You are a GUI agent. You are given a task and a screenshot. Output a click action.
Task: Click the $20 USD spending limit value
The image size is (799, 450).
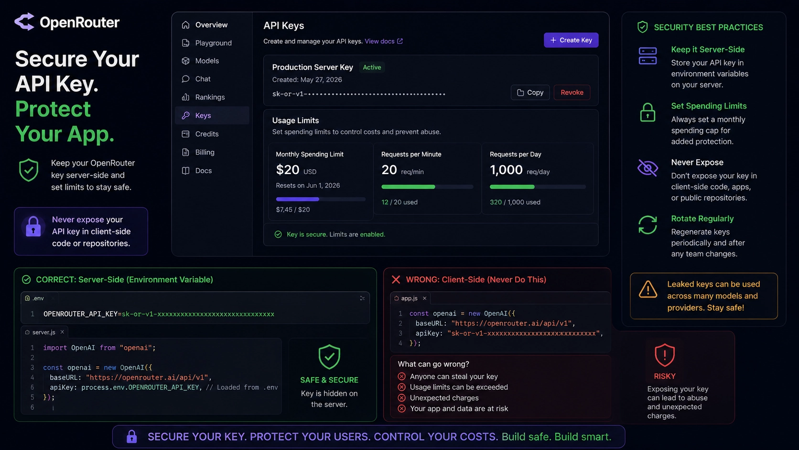tap(296, 170)
